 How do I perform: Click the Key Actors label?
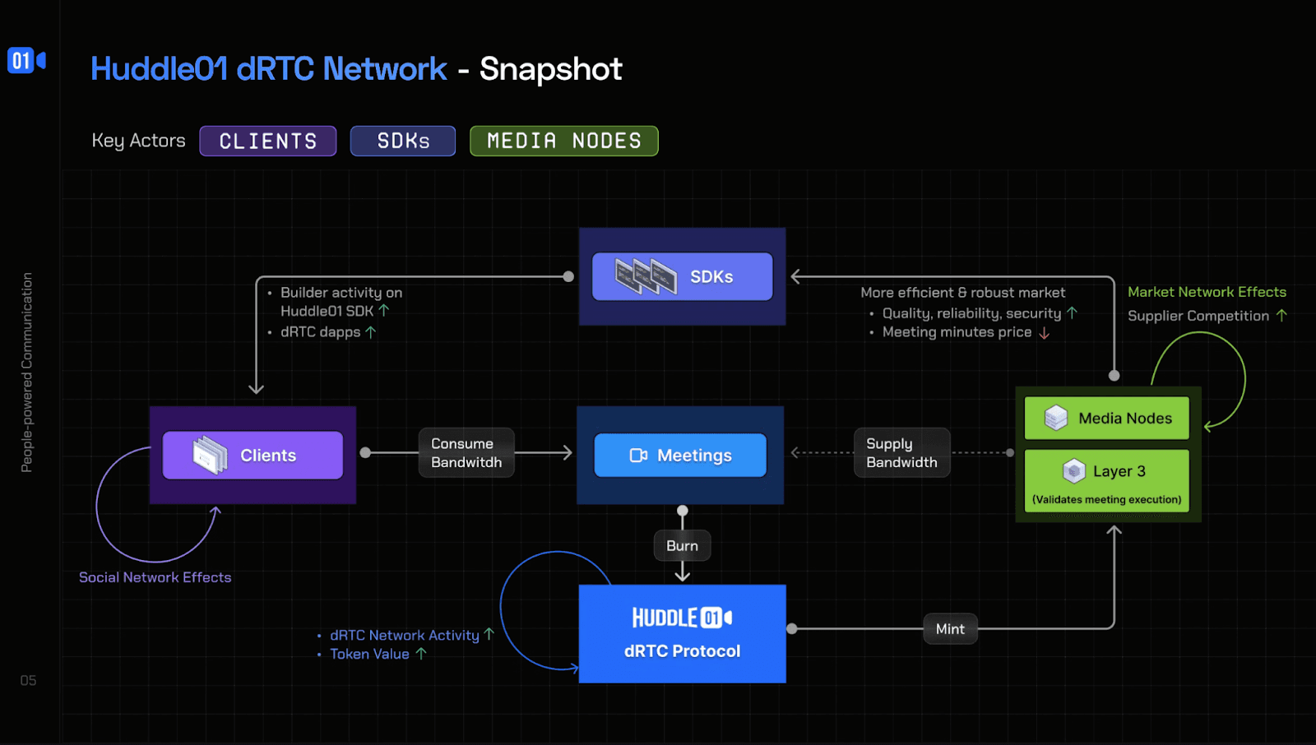click(x=138, y=141)
